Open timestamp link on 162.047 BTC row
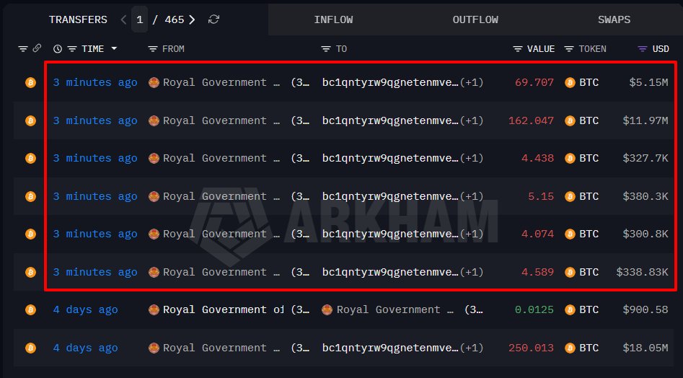 coord(95,120)
